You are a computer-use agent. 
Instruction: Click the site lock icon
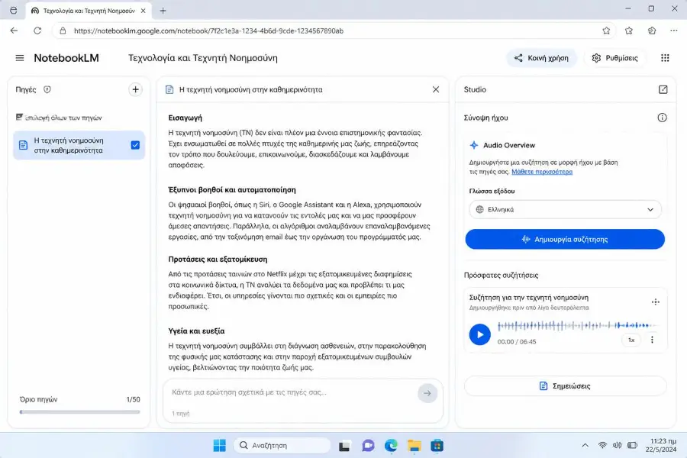pos(63,31)
